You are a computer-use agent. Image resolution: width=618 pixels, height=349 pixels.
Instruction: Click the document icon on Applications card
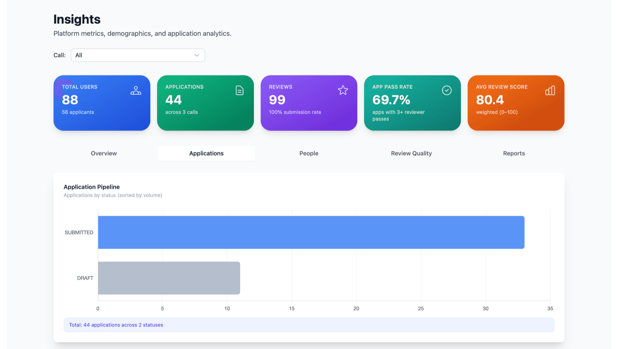(x=239, y=90)
